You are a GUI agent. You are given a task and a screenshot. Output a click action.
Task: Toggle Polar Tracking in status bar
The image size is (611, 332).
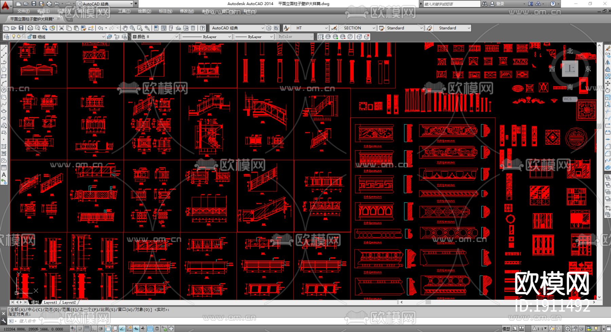[x=101, y=329]
